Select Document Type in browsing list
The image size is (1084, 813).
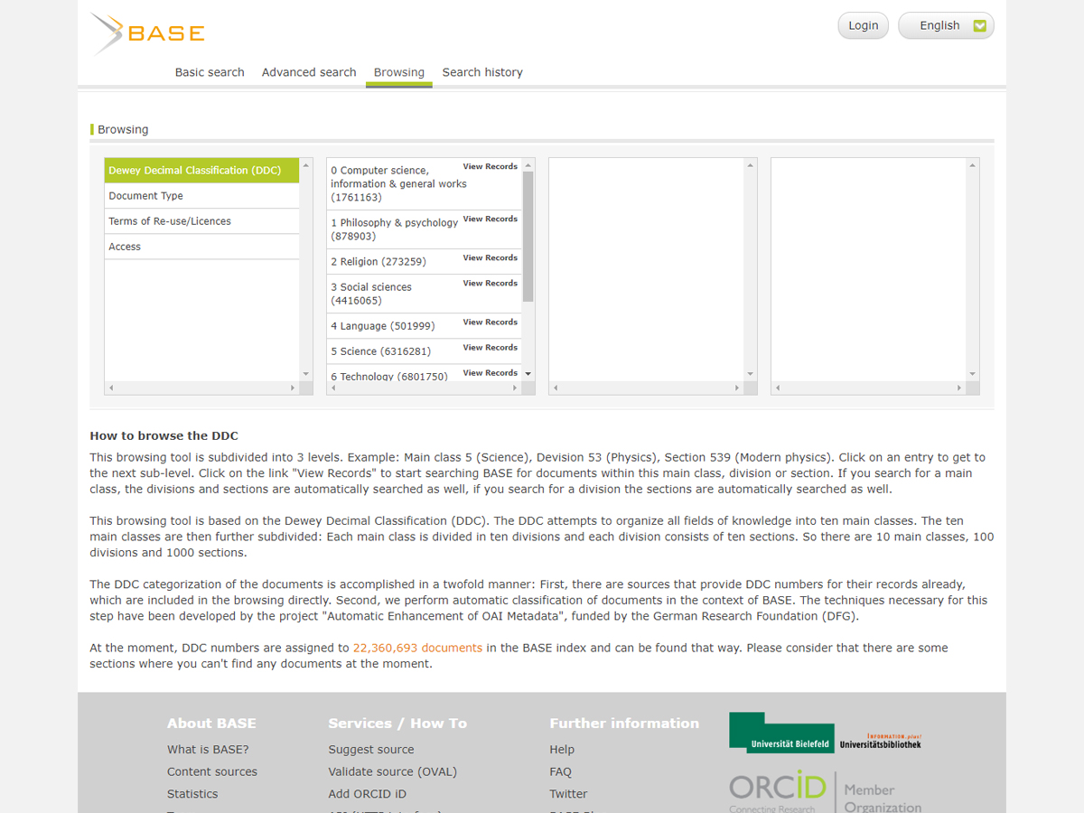click(146, 196)
